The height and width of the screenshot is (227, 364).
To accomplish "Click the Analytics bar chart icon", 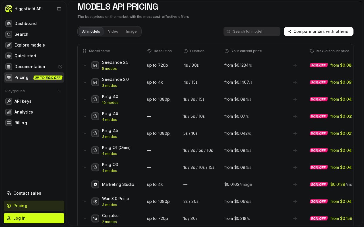I will coord(9,112).
